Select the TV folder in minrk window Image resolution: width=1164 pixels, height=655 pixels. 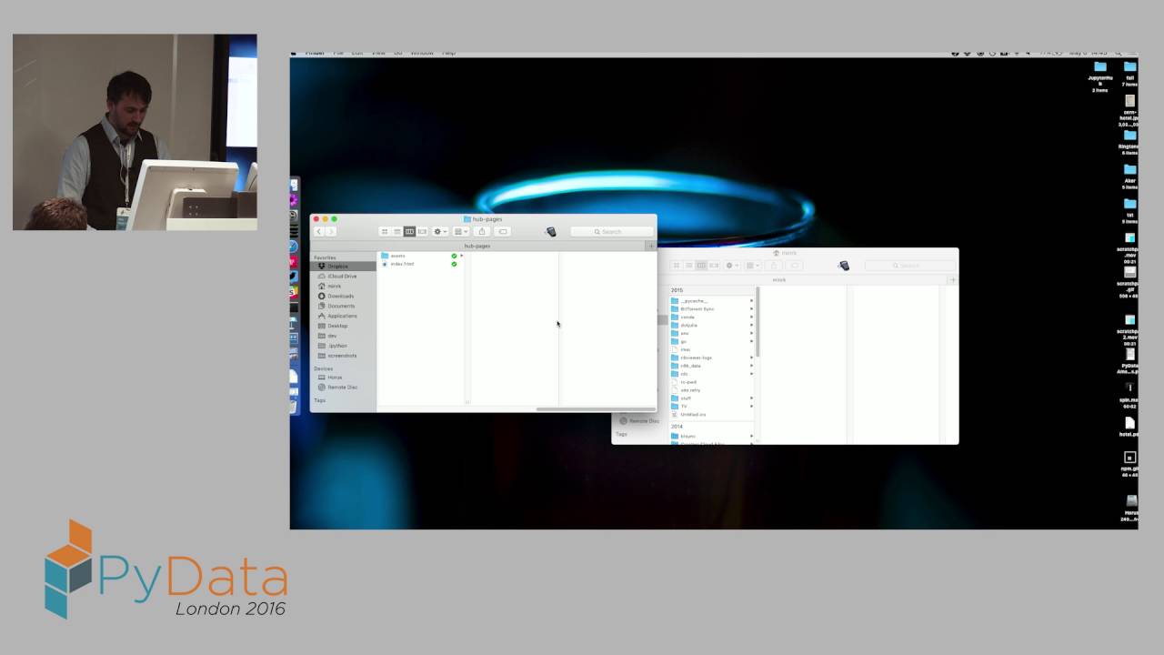point(711,407)
